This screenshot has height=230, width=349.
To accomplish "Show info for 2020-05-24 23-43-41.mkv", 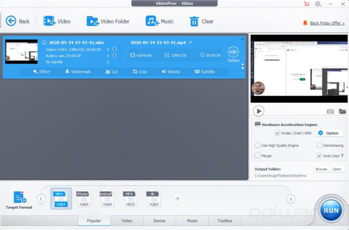I will pyautogui.click(x=44, y=42).
